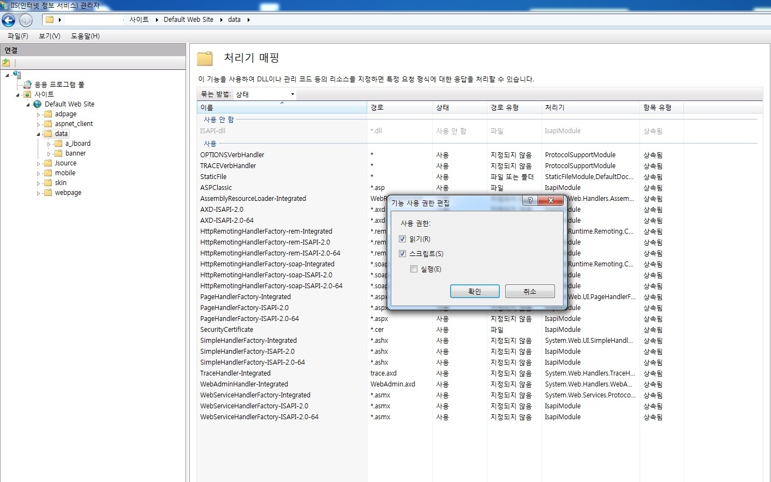Cancel the dialog with the 취소 button
Image resolution: width=771 pixels, height=482 pixels.
click(x=530, y=291)
